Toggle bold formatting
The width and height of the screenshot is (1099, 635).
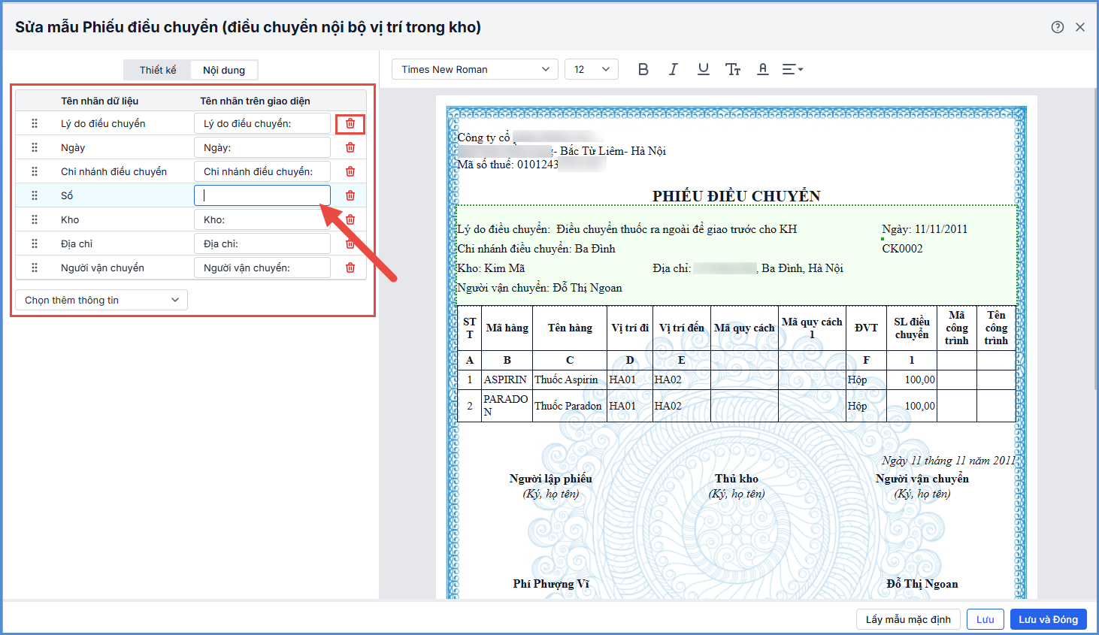(643, 69)
